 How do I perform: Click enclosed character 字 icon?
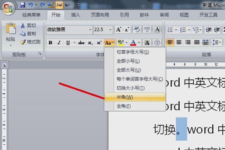[x=157, y=43]
